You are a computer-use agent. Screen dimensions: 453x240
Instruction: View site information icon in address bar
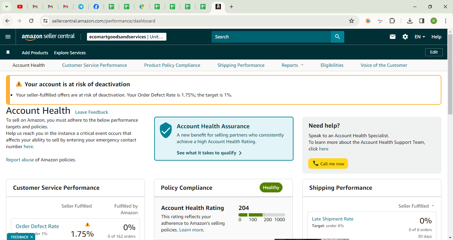[x=46, y=21]
